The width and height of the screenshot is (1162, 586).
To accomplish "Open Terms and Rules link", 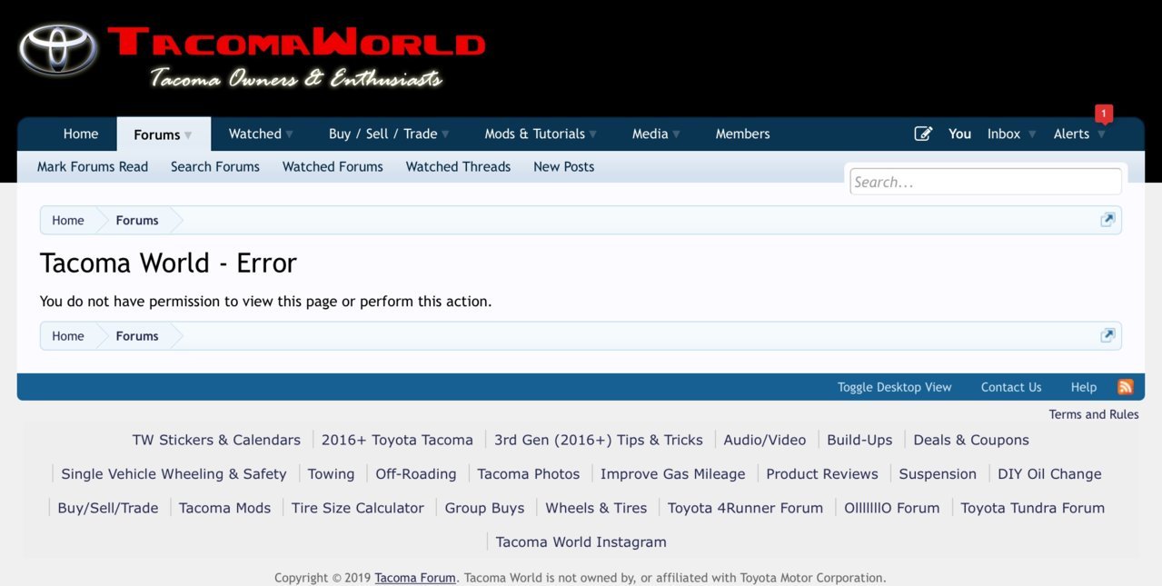I will pos(1094,414).
